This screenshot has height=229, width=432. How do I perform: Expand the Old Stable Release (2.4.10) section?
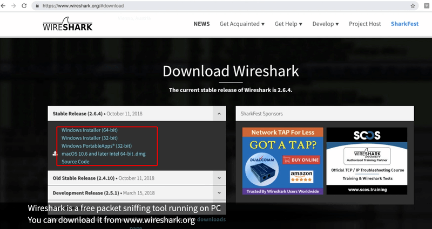219,178
